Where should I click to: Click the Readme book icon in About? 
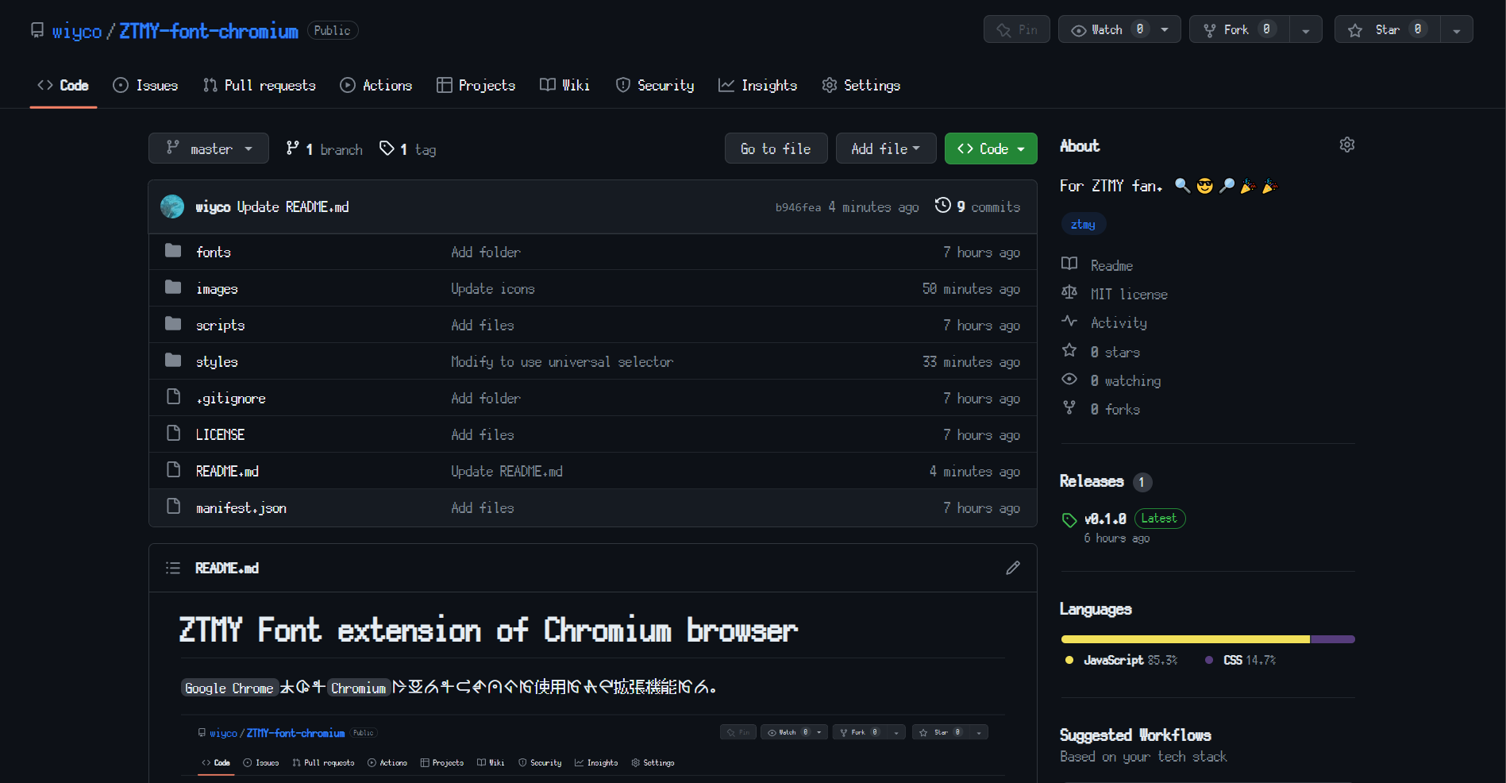tap(1069, 264)
